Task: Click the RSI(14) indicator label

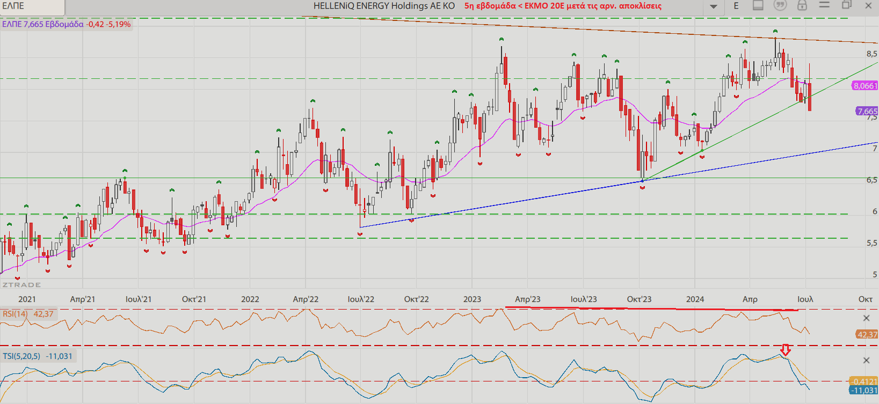Action: (16, 314)
